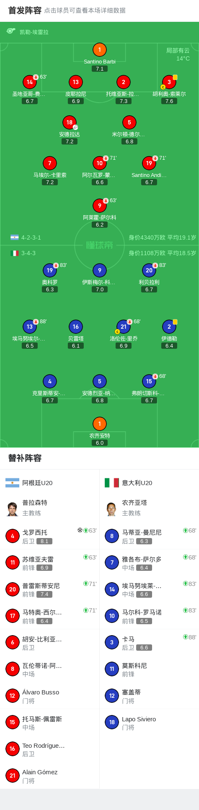
Task: Tap the Italy flag beside 3-4-3 formation
Action: (x=15, y=253)
